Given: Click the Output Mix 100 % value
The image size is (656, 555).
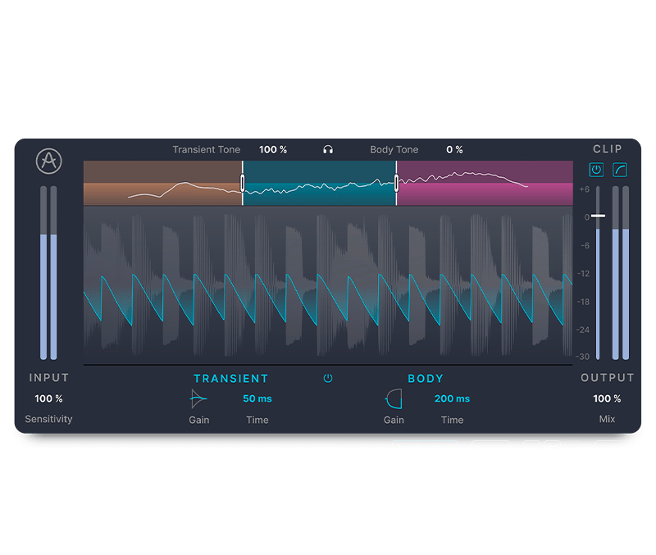Looking at the screenshot, I should [x=607, y=399].
